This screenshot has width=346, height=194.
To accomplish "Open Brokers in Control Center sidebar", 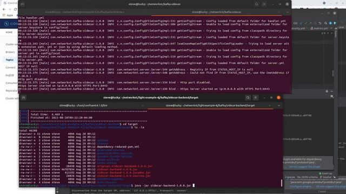I will click(10, 52).
